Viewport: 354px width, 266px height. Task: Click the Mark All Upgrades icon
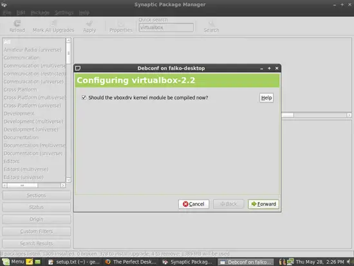(x=53, y=23)
